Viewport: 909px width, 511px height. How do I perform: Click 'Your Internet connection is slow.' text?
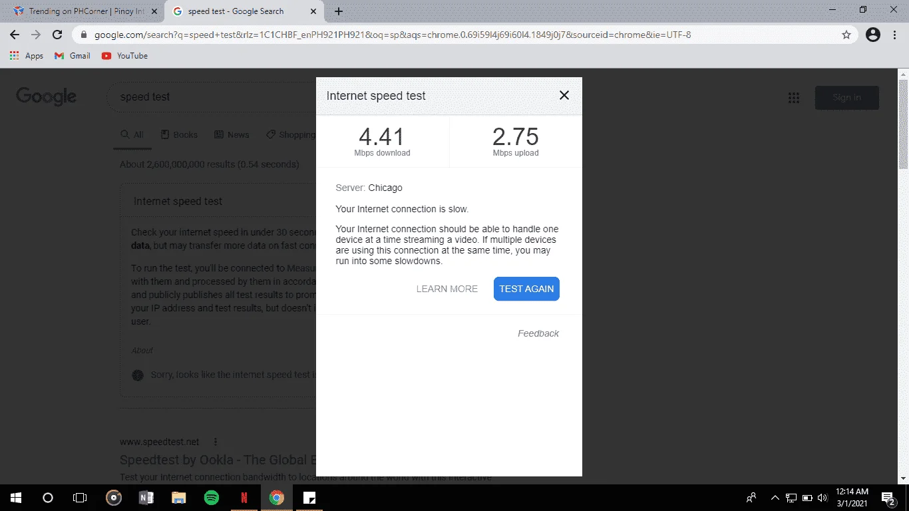click(402, 209)
